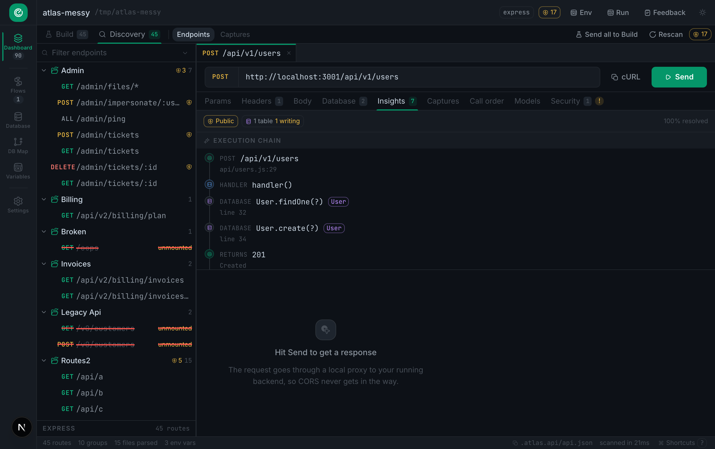Click the handler() node icon
The height and width of the screenshot is (449, 715).
click(209, 184)
